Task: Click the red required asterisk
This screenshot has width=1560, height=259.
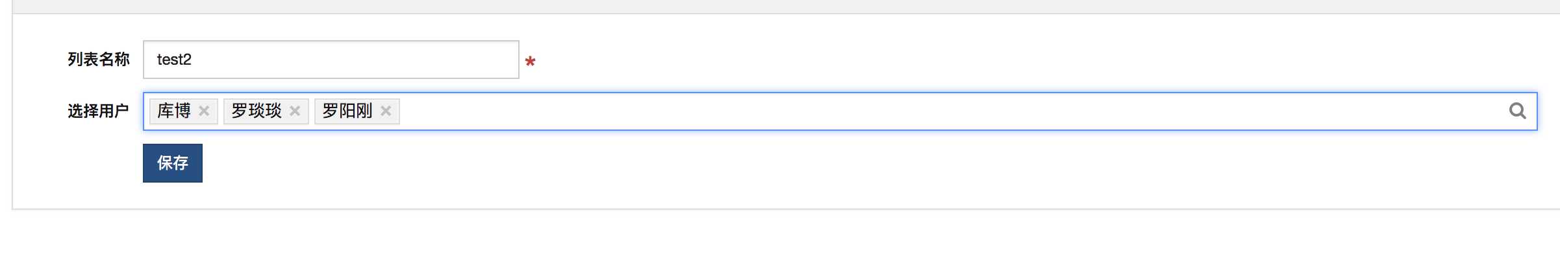Action: click(x=530, y=62)
